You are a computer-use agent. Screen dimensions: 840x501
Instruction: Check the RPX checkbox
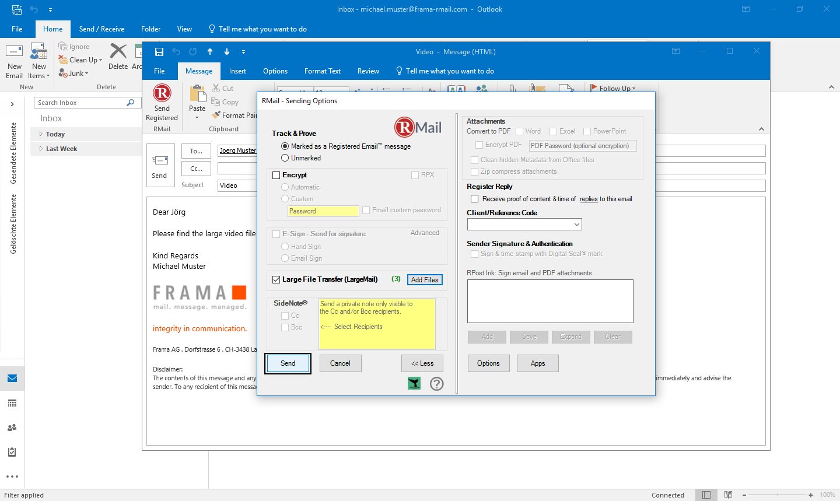(415, 175)
